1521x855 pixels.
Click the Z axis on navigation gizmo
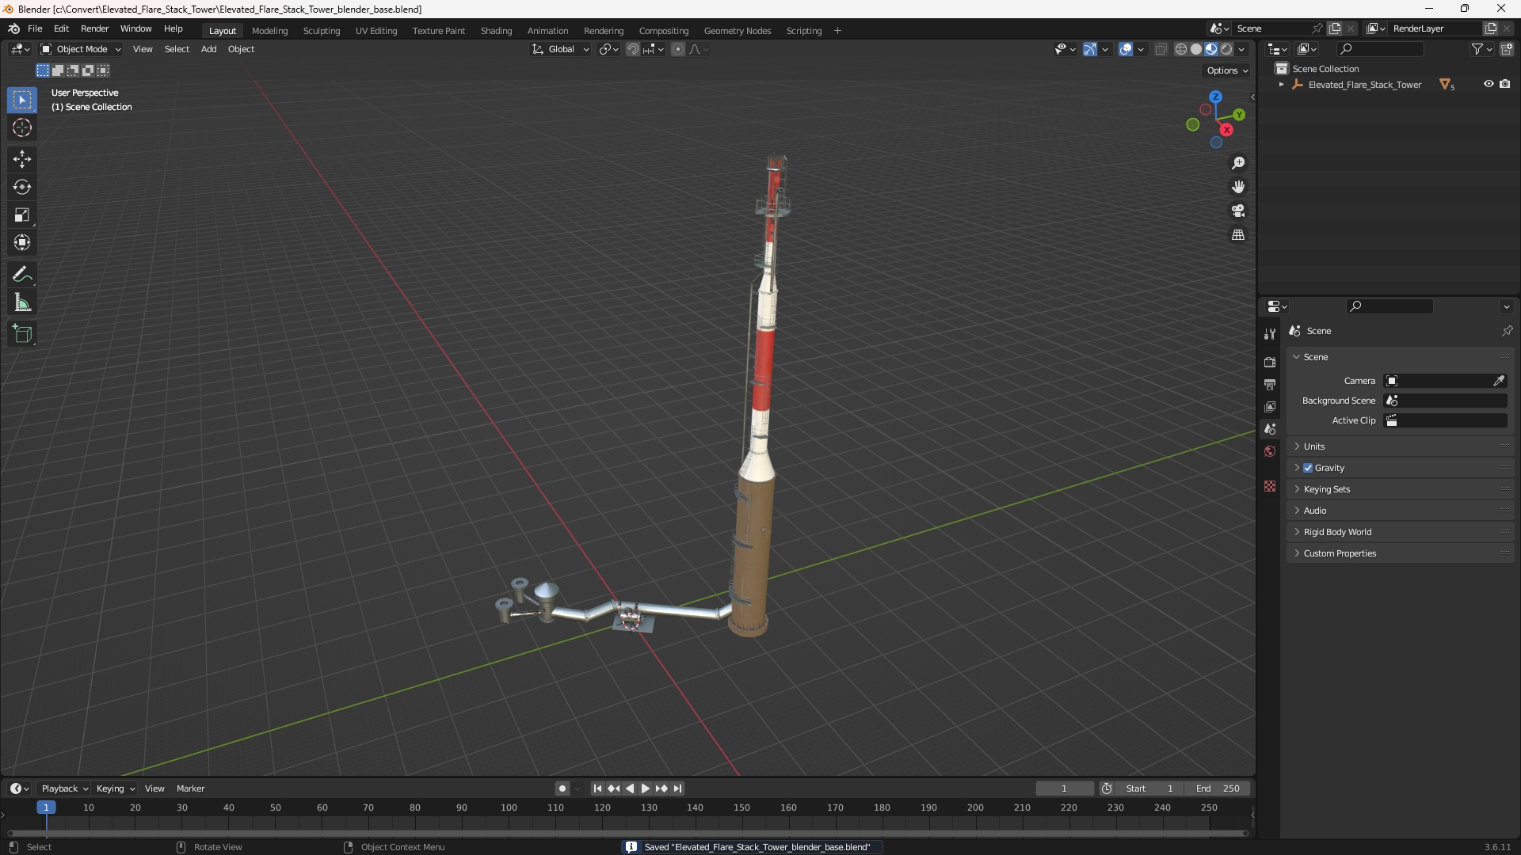click(1215, 97)
